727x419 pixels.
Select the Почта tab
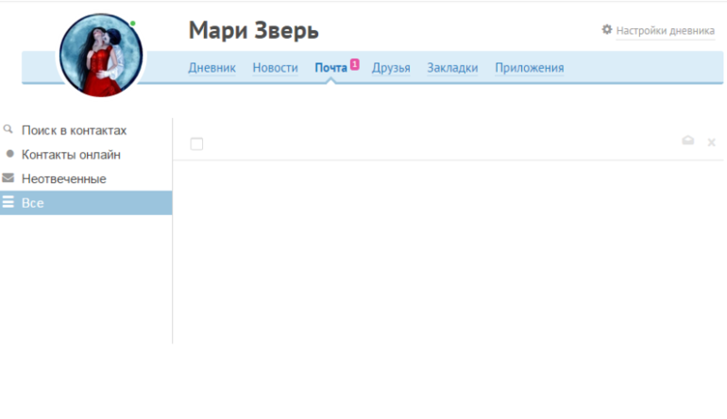[x=330, y=68]
